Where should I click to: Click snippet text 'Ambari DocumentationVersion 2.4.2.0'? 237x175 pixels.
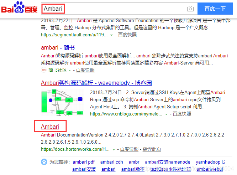(x=80, y=135)
